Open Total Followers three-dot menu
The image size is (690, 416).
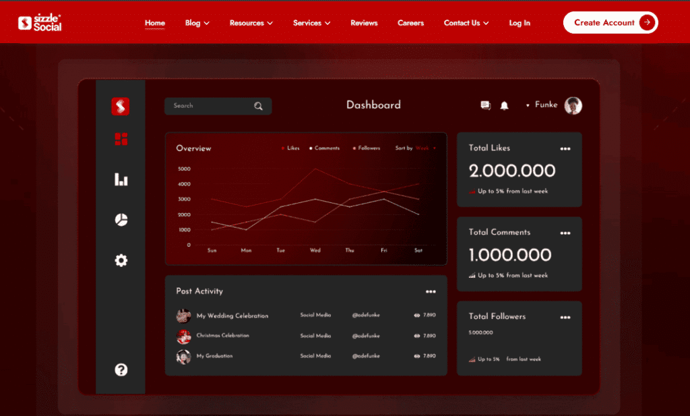click(565, 317)
